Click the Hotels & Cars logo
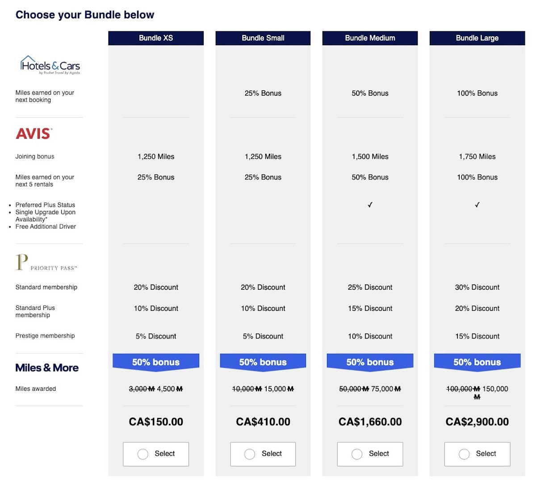536x487 pixels. (x=50, y=65)
